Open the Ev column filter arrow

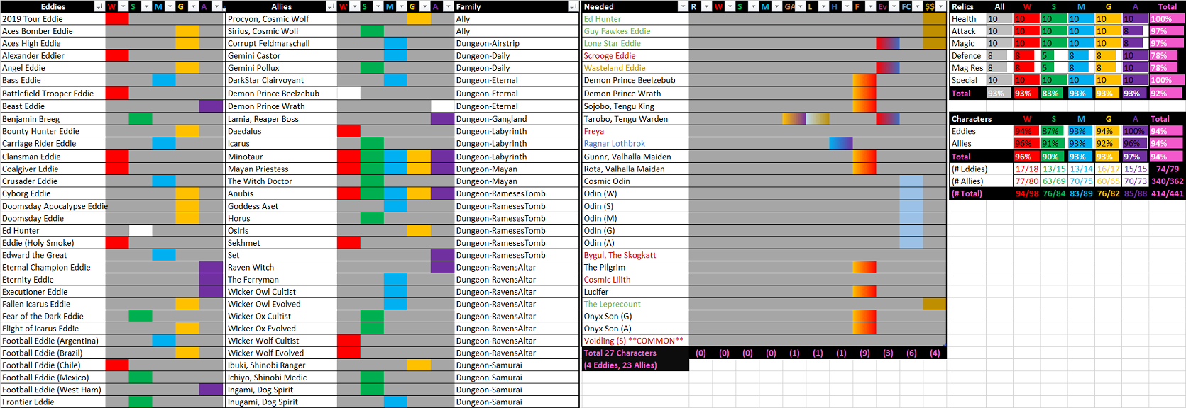click(x=894, y=6)
